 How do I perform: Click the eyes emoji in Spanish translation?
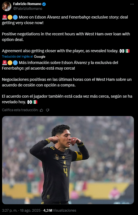coord(29,102)
